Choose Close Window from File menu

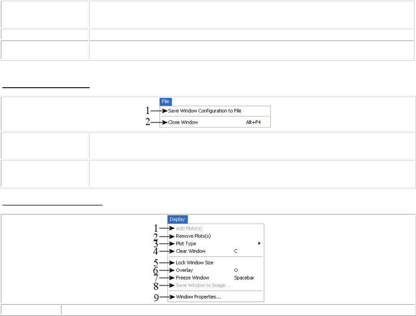[x=183, y=122]
